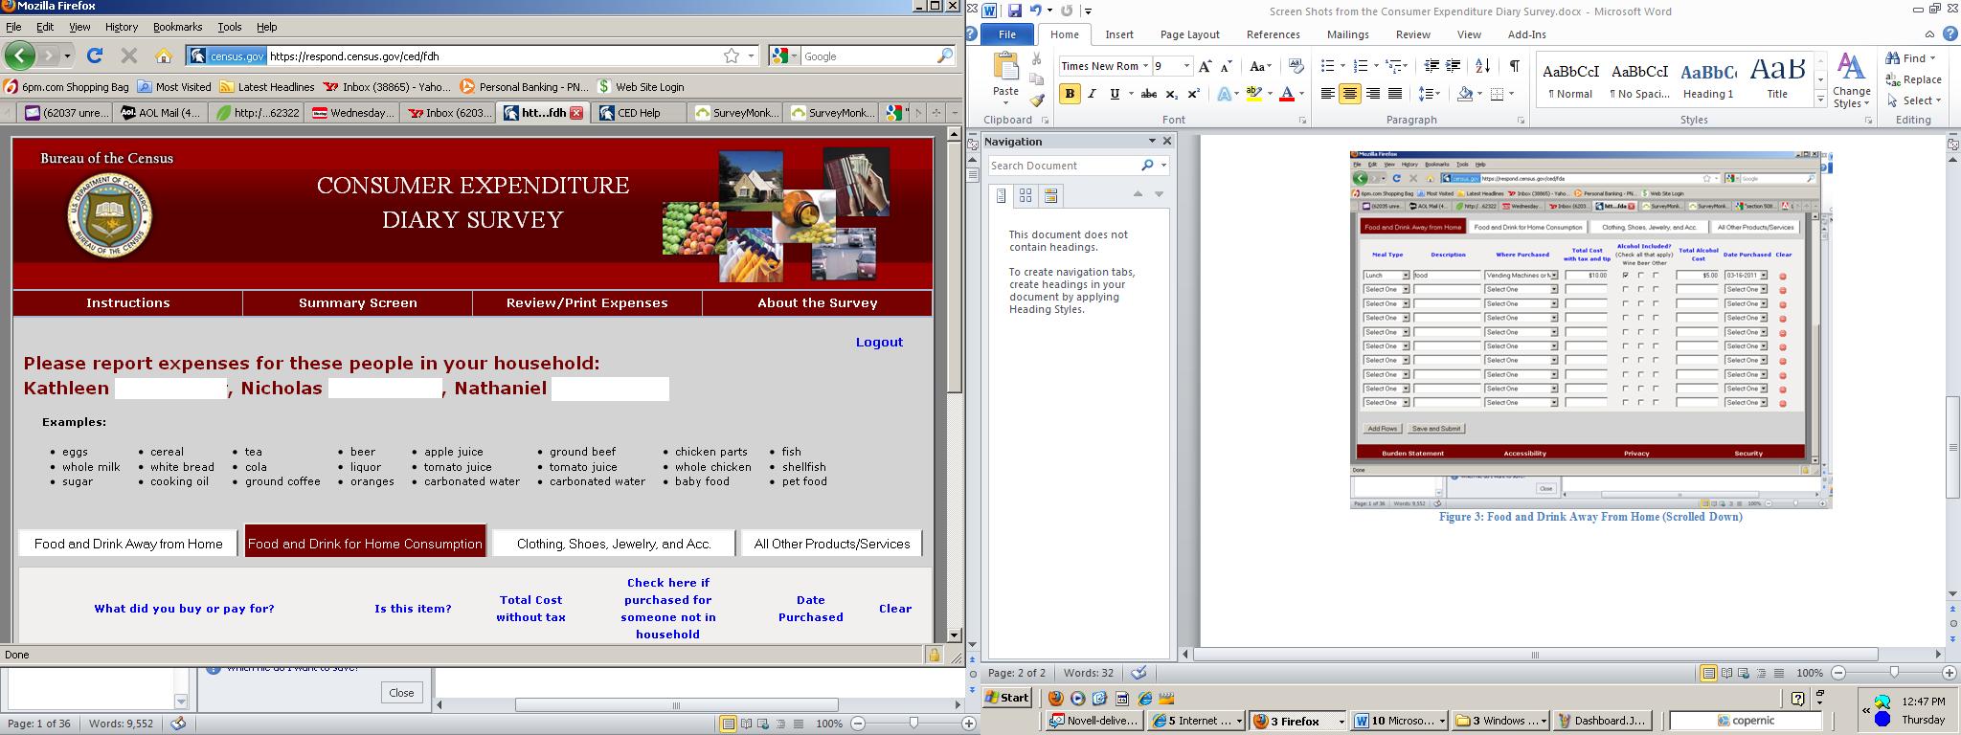
Task: Click the Search Document input field
Action: pyautogui.click(x=1063, y=166)
